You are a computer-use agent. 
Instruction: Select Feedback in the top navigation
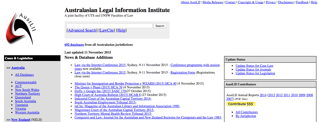[x=302, y=2]
